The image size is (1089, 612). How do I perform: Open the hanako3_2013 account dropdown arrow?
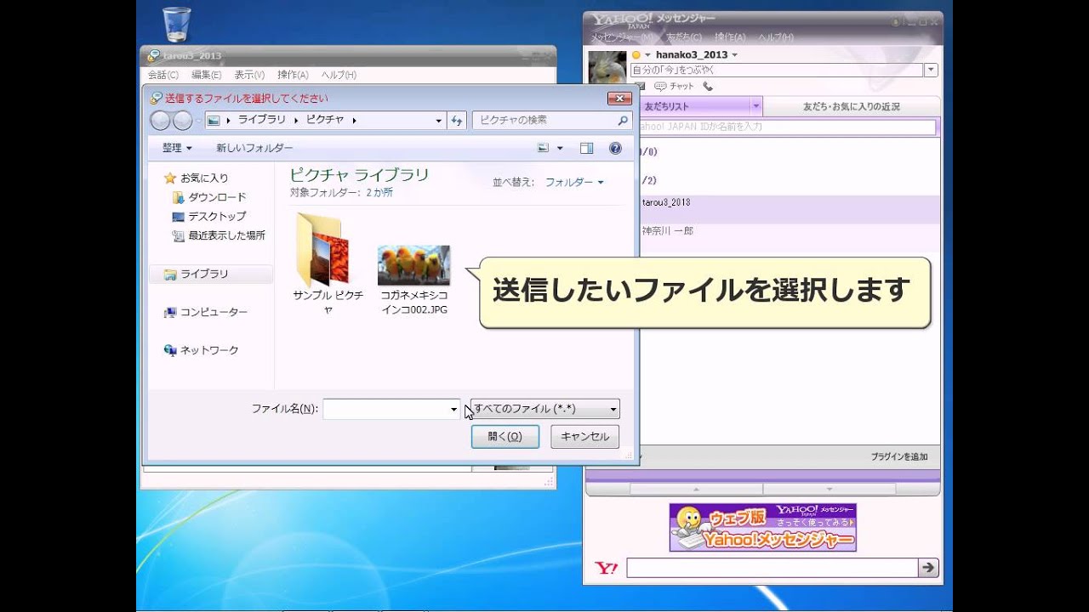tap(735, 55)
